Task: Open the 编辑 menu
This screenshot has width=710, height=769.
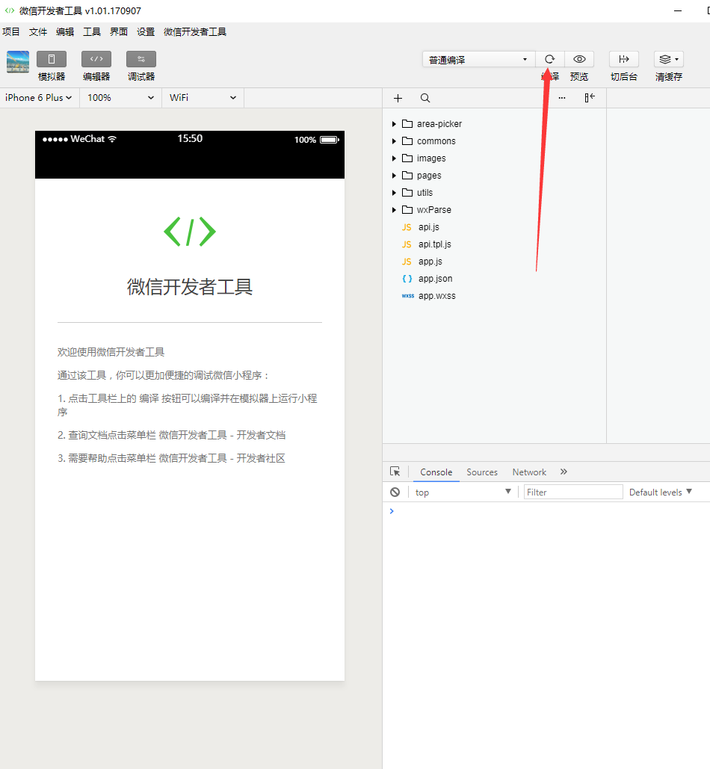Action: point(65,32)
